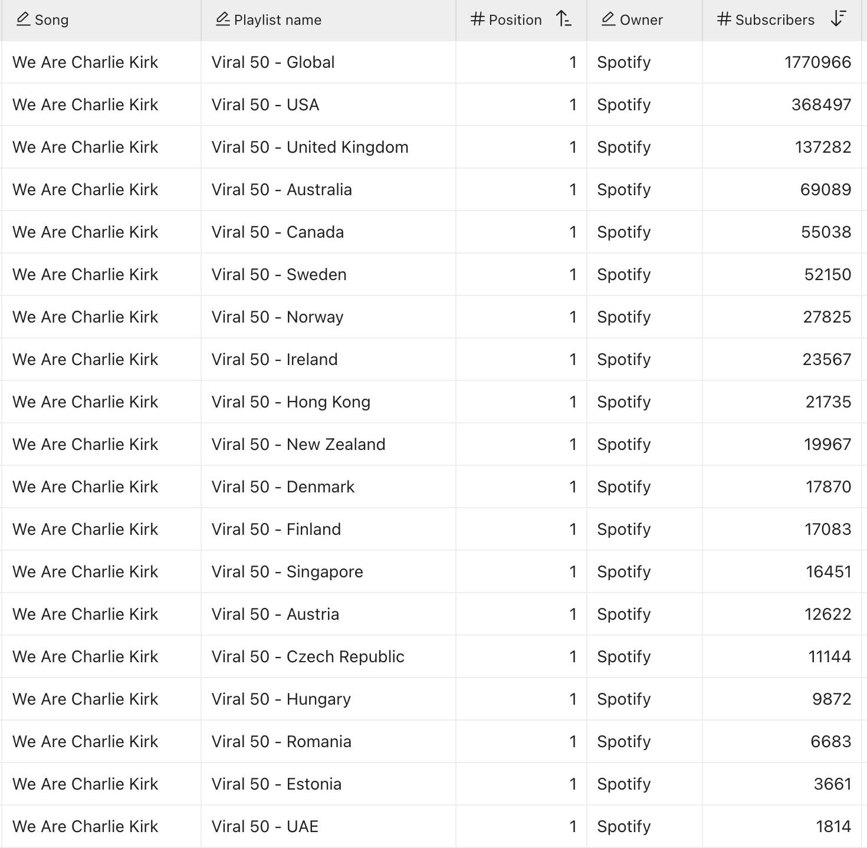Select subscribers value 52150
The width and height of the screenshot is (867, 848).
pyautogui.click(x=827, y=274)
